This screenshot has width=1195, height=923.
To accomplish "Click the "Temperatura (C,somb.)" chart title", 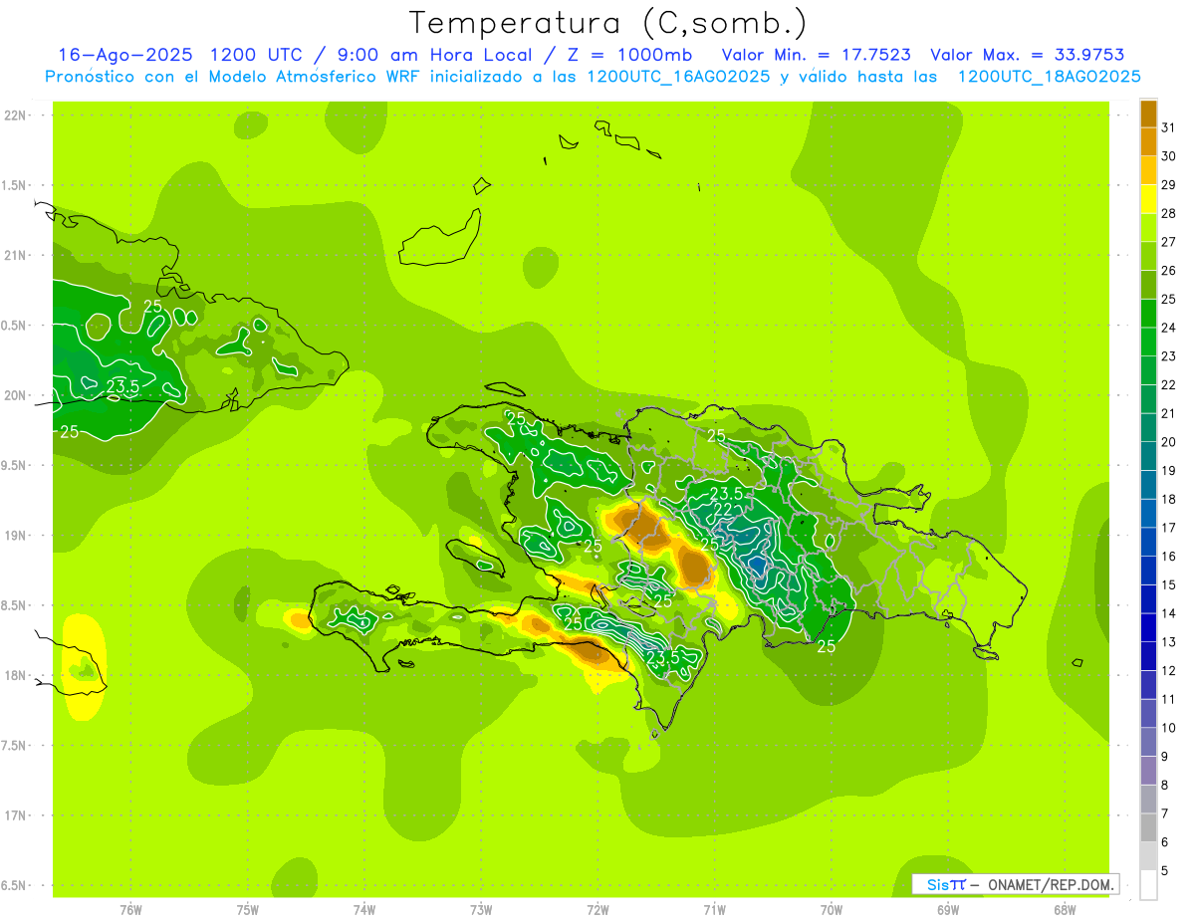I will [x=607, y=23].
